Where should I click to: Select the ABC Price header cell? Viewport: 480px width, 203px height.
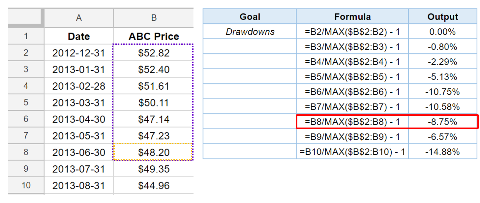154,36
